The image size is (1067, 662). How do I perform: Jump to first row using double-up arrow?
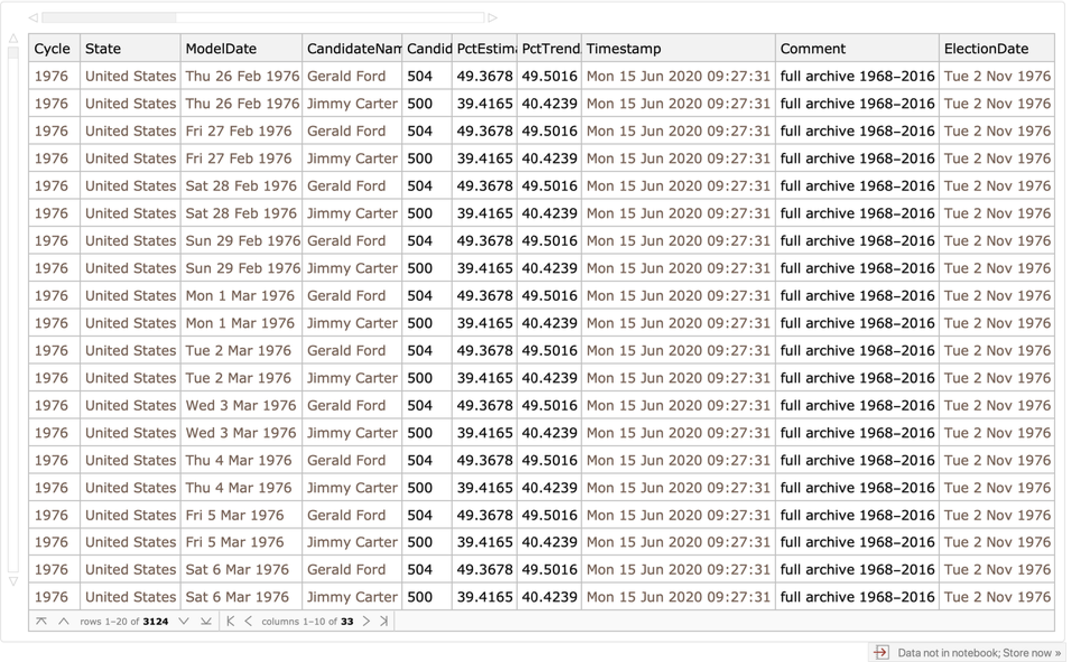pyautogui.click(x=41, y=621)
